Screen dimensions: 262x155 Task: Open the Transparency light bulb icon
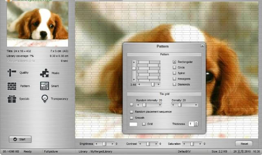point(44,98)
